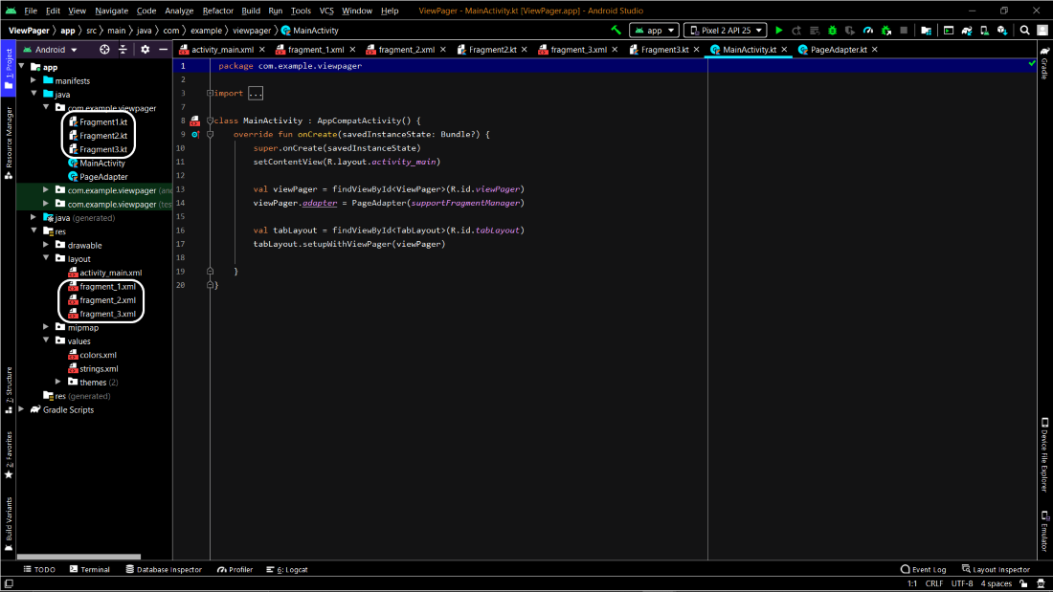Open the app run configuration dropdown
Viewport: 1053px width, 592px height.
[x=655, y=31]
